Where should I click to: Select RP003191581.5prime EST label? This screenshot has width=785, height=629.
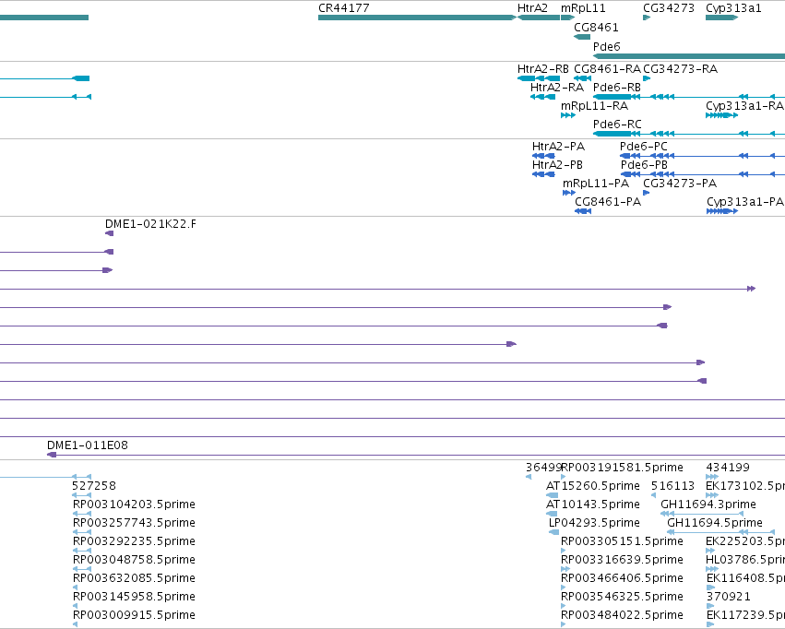coord(623,468)
